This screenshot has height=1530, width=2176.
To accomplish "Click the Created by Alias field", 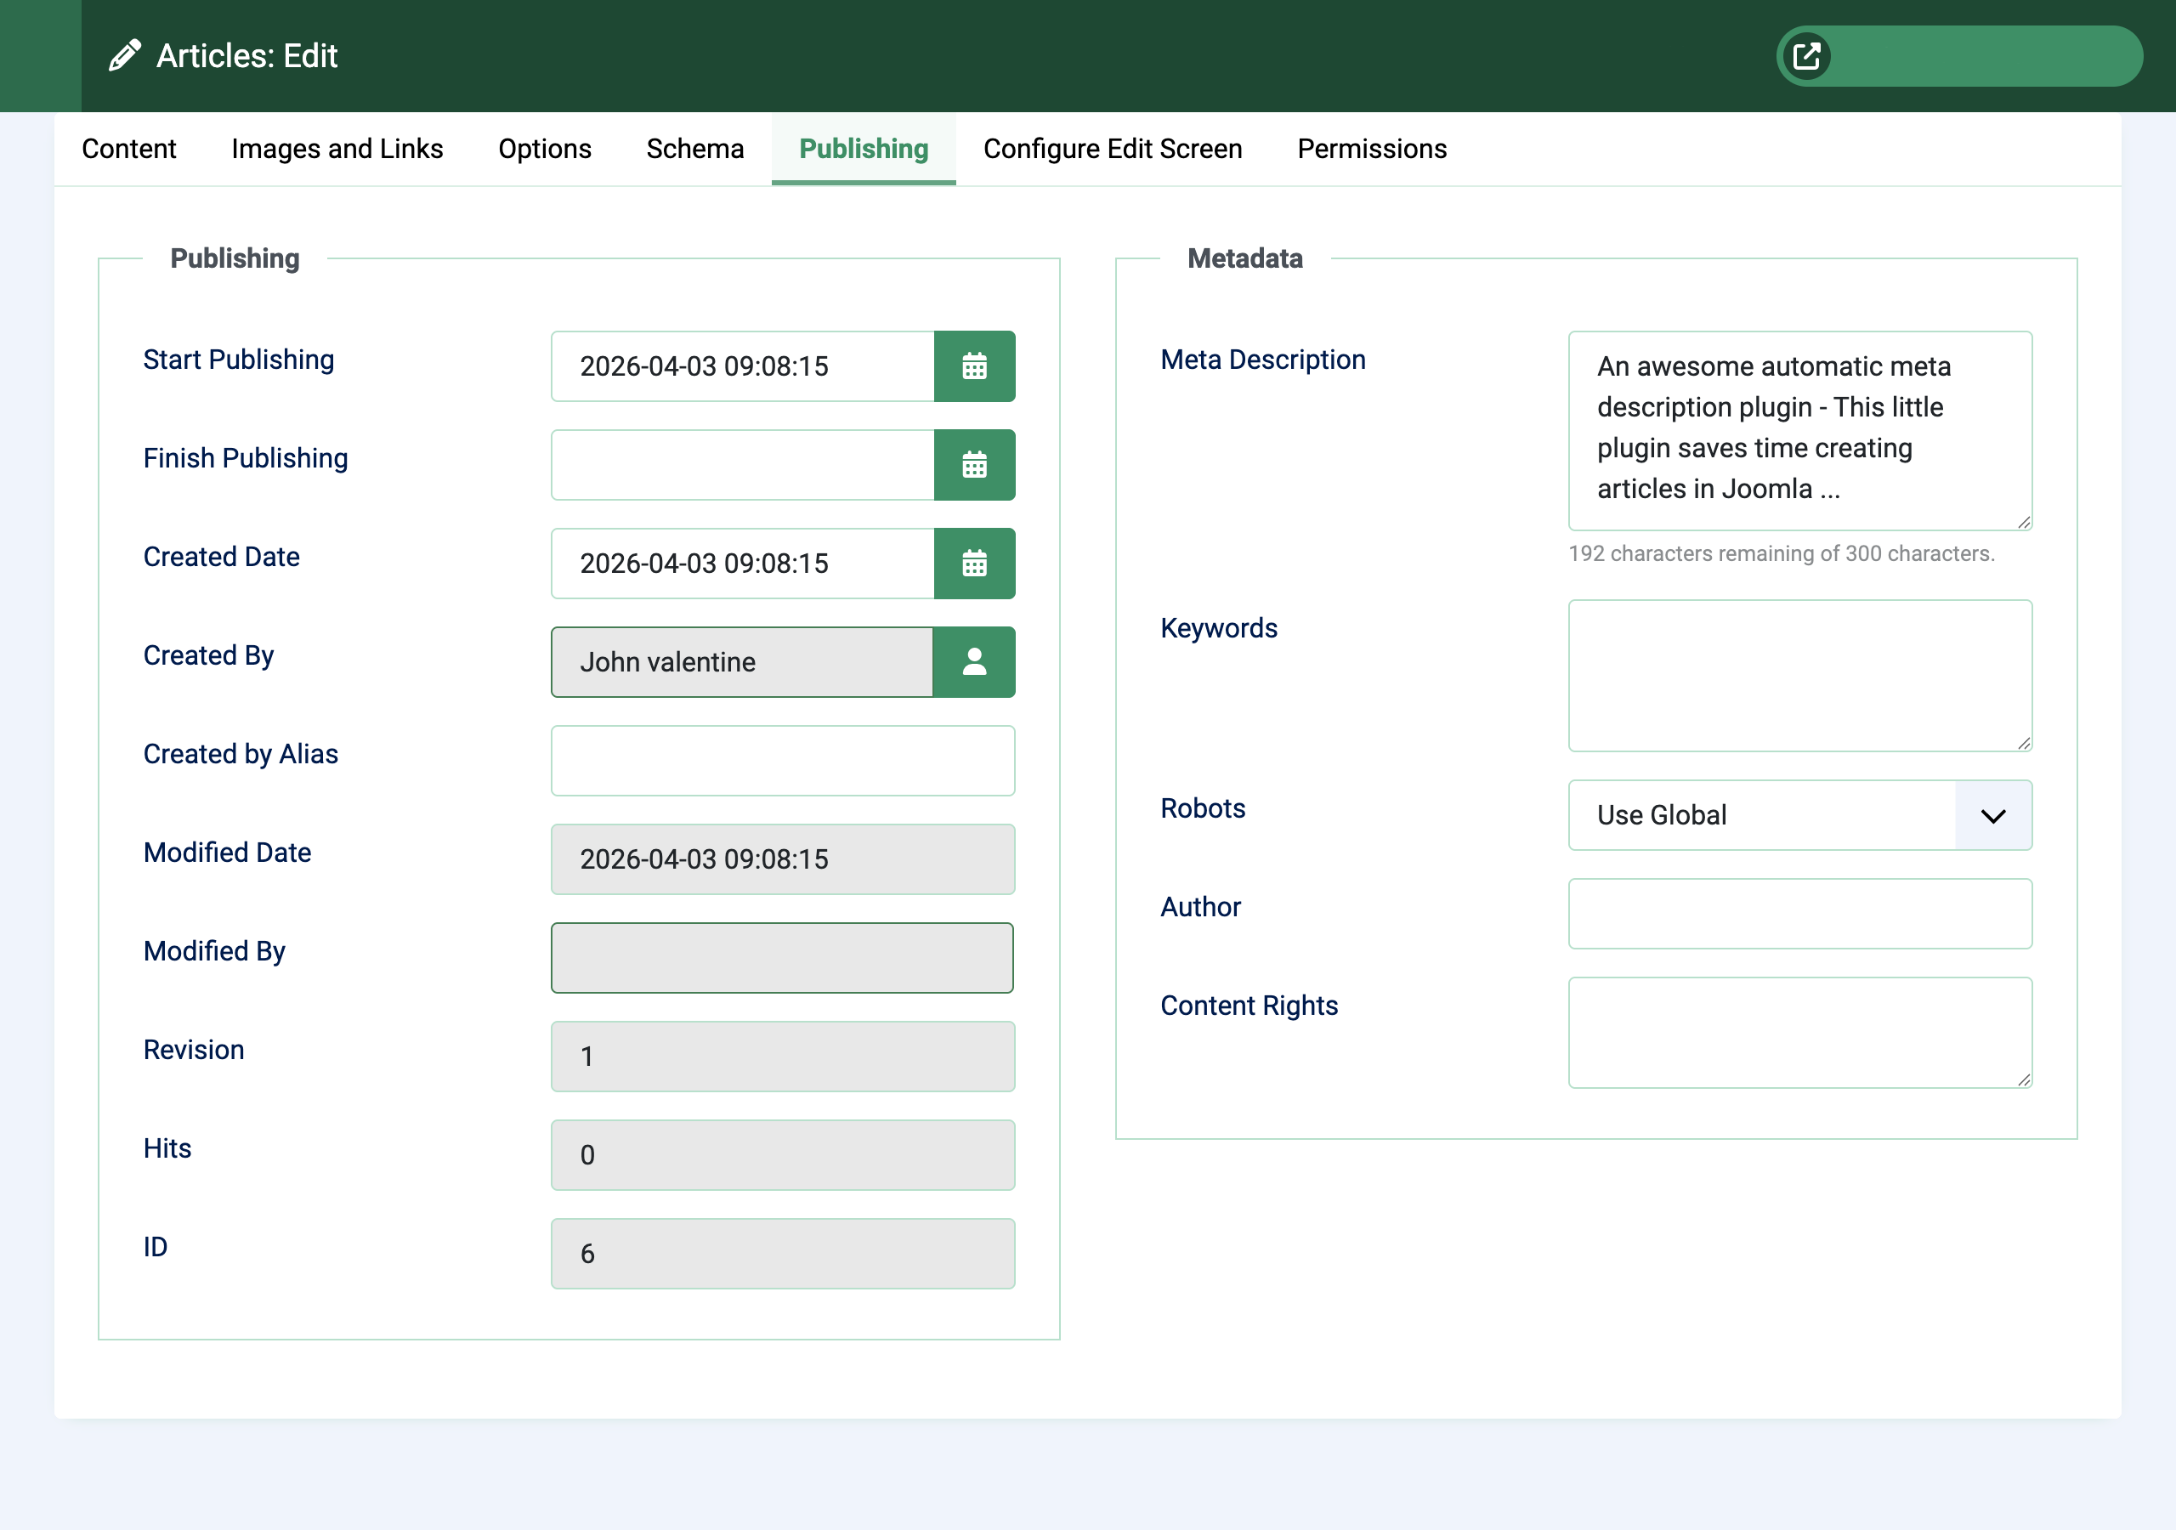I will click(x=782, y=760).
